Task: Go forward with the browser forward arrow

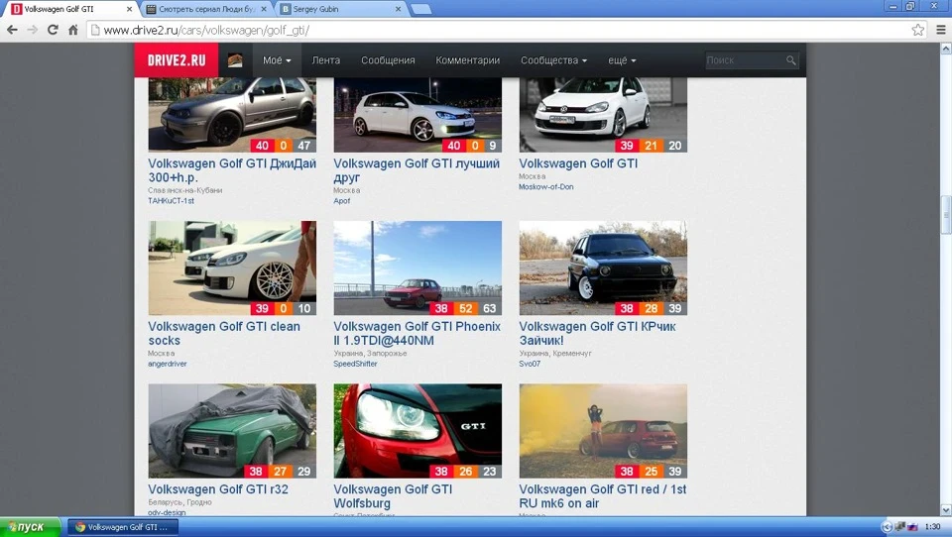Action: (33, 30)
